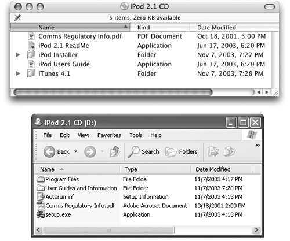Click the Explorer scrollbar right arrow
The image size is (290, 241).
[256, 230]
